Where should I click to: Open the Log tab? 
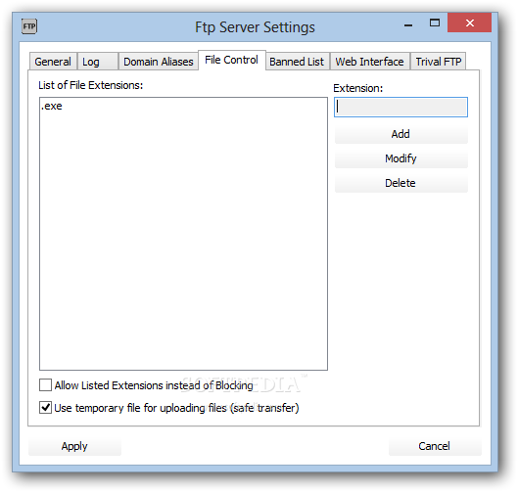[x=98, y=62]
